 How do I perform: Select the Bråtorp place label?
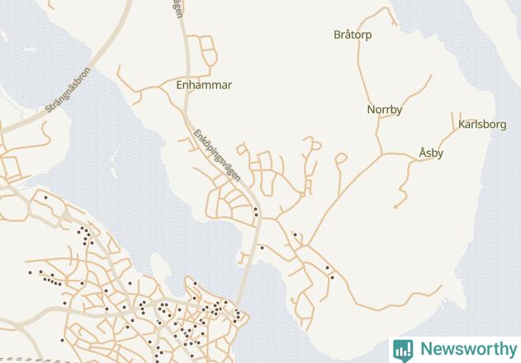click(x=353, y=35)
